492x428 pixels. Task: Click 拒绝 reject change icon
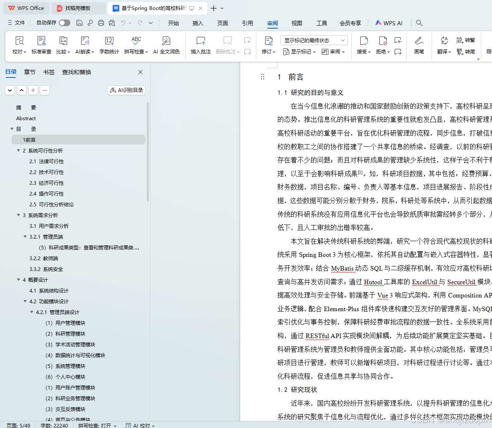coord(383,41)
